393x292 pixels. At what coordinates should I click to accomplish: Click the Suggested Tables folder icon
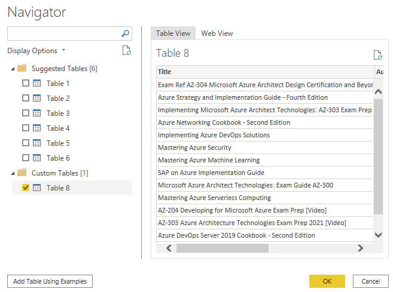(x=22, y=68)
